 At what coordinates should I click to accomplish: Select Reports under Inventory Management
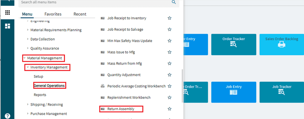pyautogui.click(x=40, y=95)
